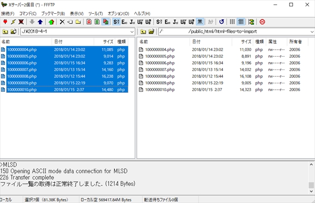Click the Disconnect icon in toolbar

21,22
